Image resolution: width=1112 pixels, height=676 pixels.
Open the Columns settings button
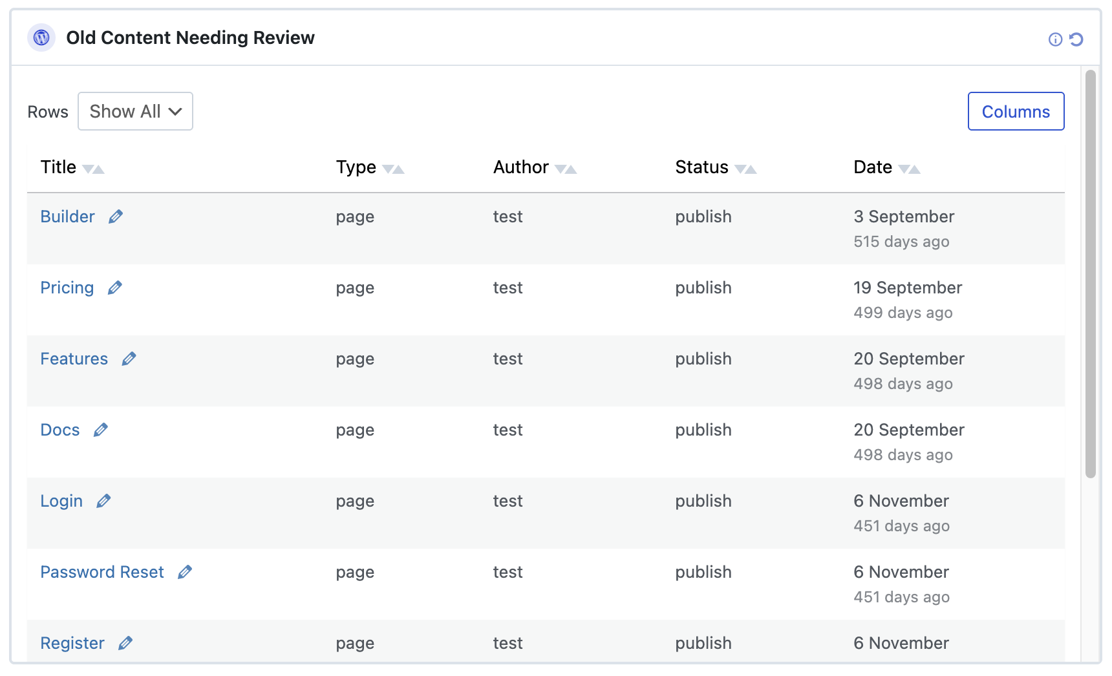click(x=1016, y=111)
